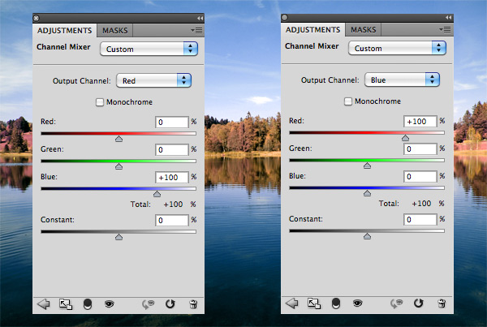Click Red slider handle in right panel

pos(405,138)
